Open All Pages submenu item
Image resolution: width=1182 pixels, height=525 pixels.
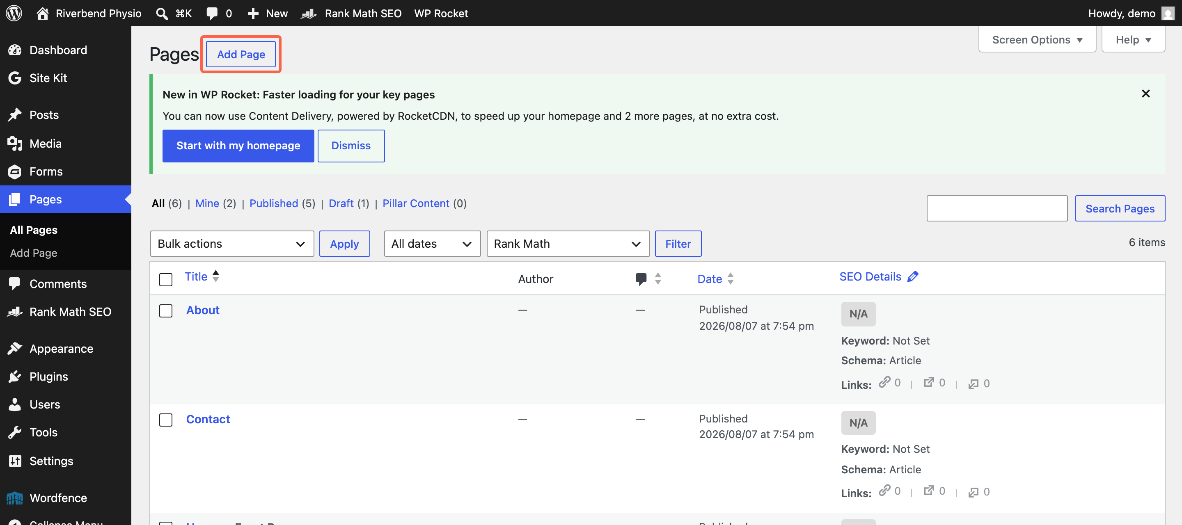pos(34,229)
